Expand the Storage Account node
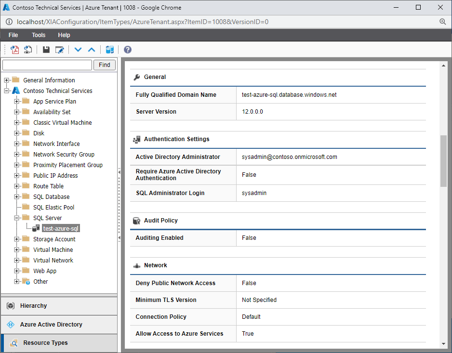 (16, 239)
